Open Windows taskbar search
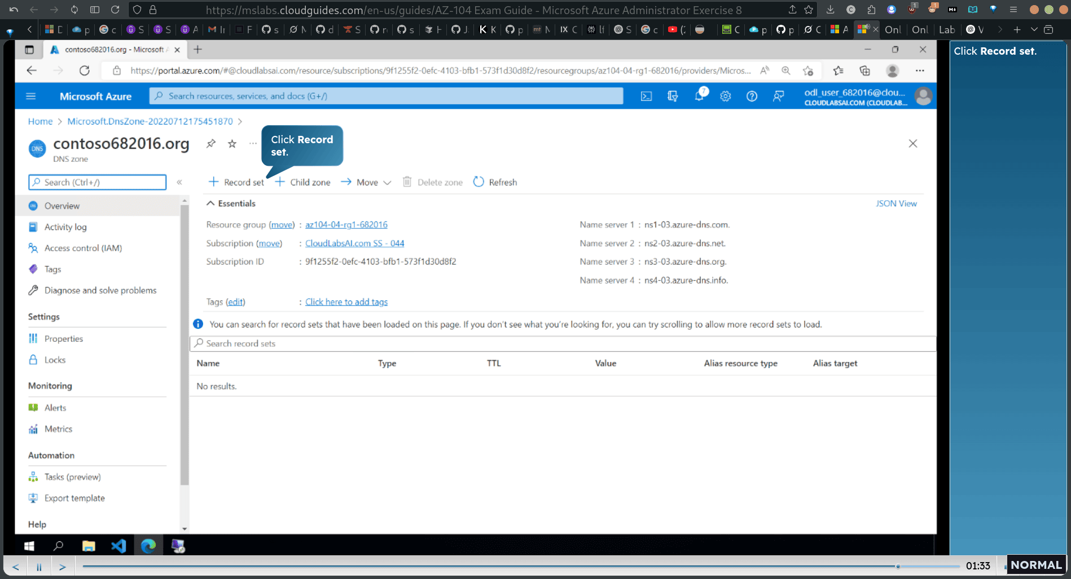Screen dimensions: 1071x579 58,546
